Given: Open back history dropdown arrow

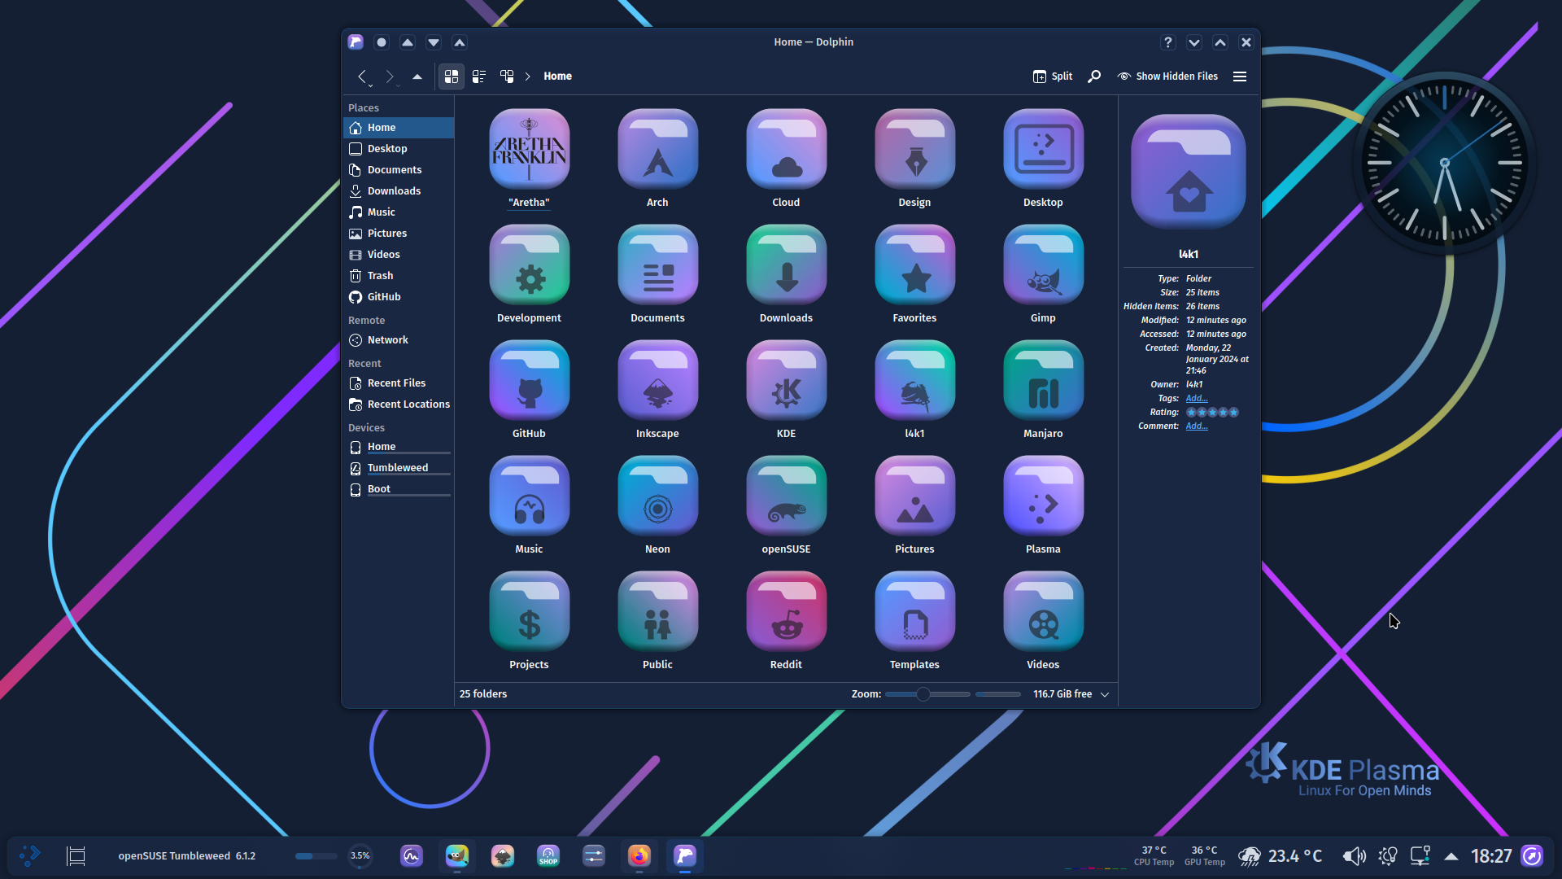Looking at the screenshot, I should point(371,85).
